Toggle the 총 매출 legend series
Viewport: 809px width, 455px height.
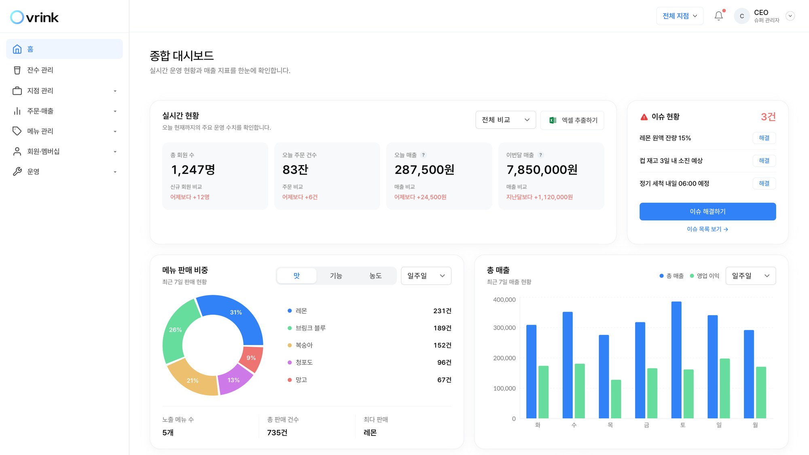(x=671, y=276)
